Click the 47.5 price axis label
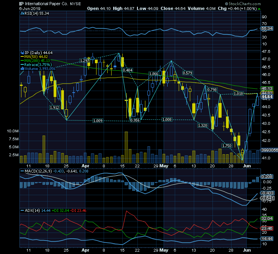The image size is (278, 254). click(266, 51)
